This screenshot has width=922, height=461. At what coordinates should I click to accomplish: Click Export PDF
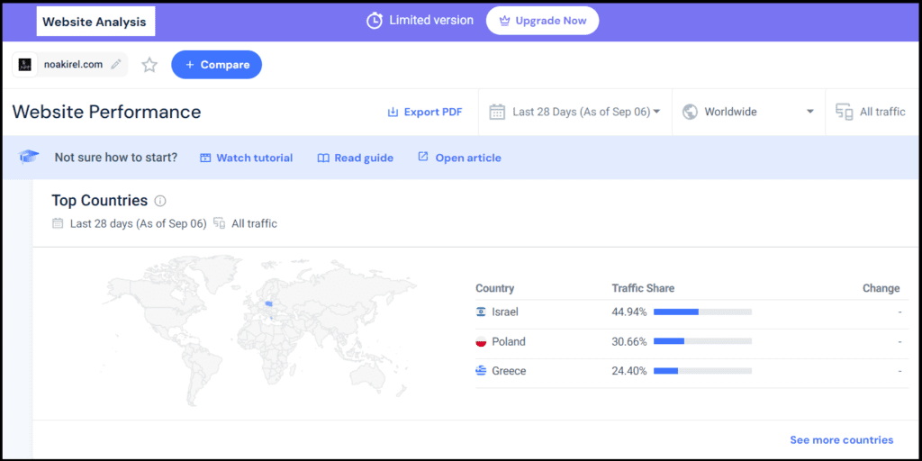[x=425, y=112]
